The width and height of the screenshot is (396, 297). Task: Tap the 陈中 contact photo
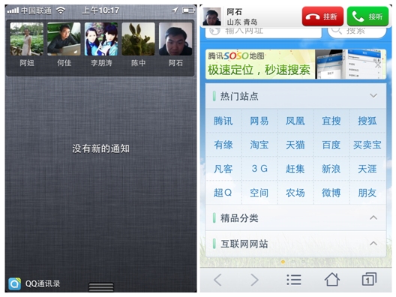138,39
